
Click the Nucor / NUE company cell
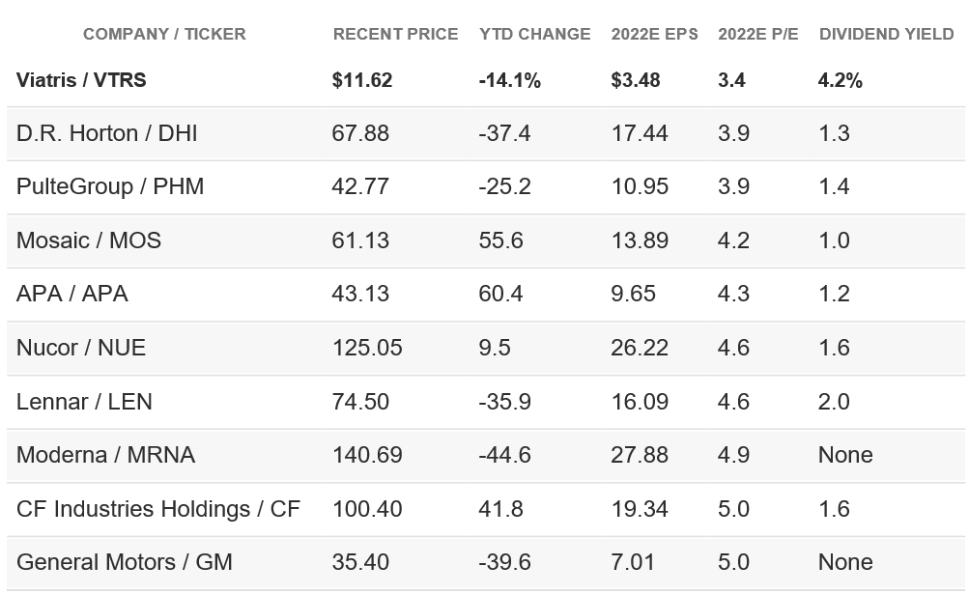tap(81, 348)
